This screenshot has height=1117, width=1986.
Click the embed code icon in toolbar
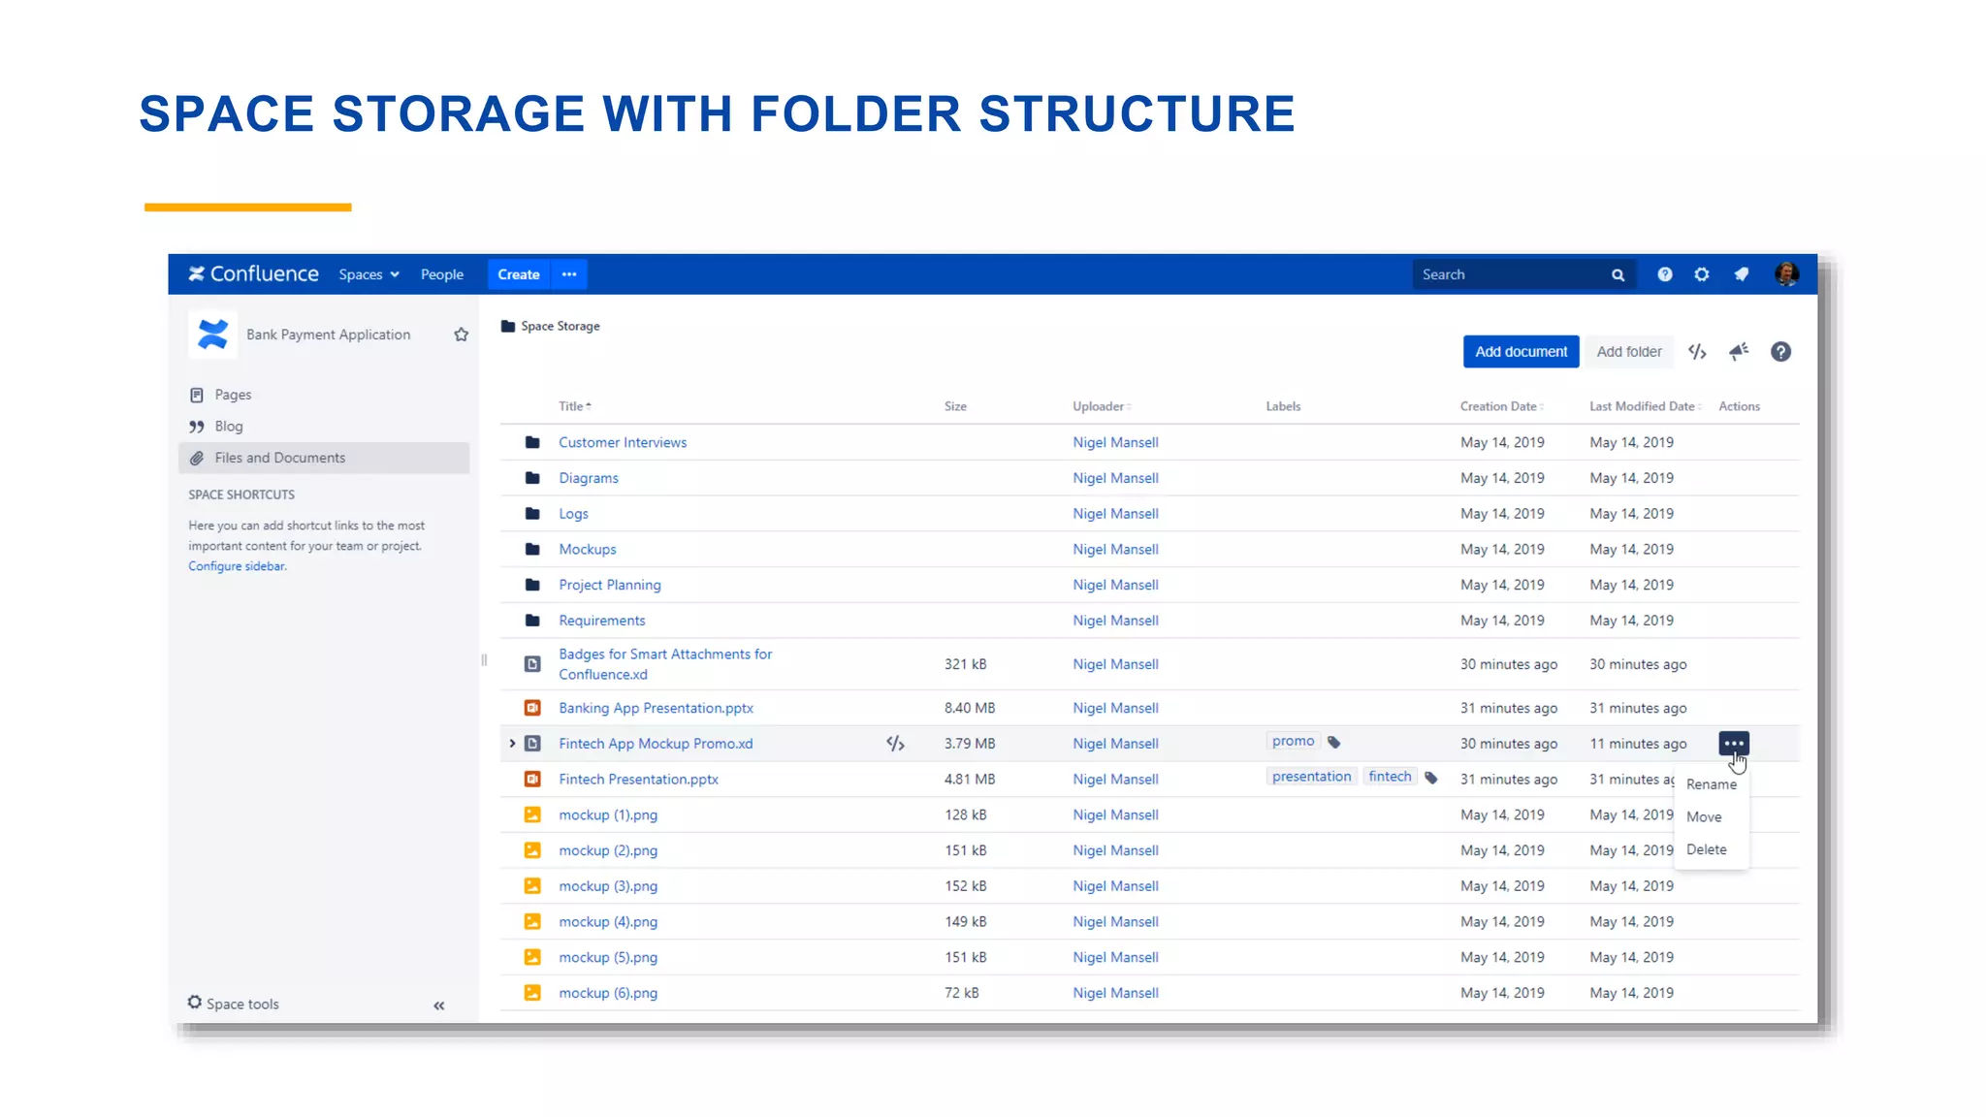click(x=1697, y=352)
